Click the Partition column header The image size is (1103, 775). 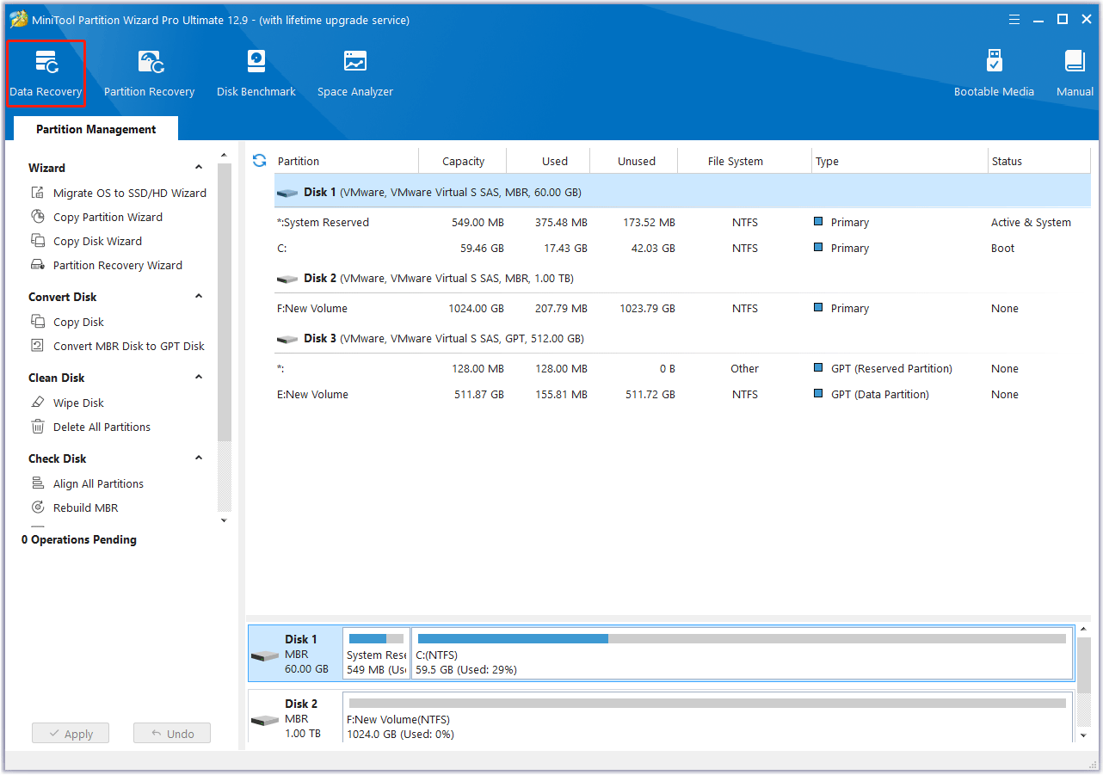tap(346, 161)
